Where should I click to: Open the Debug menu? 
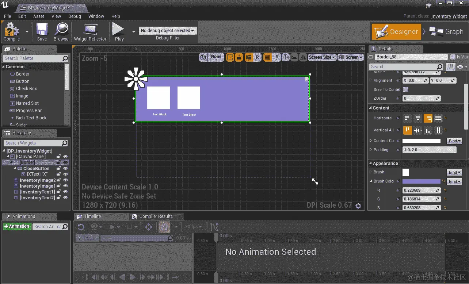pos(75,16)
